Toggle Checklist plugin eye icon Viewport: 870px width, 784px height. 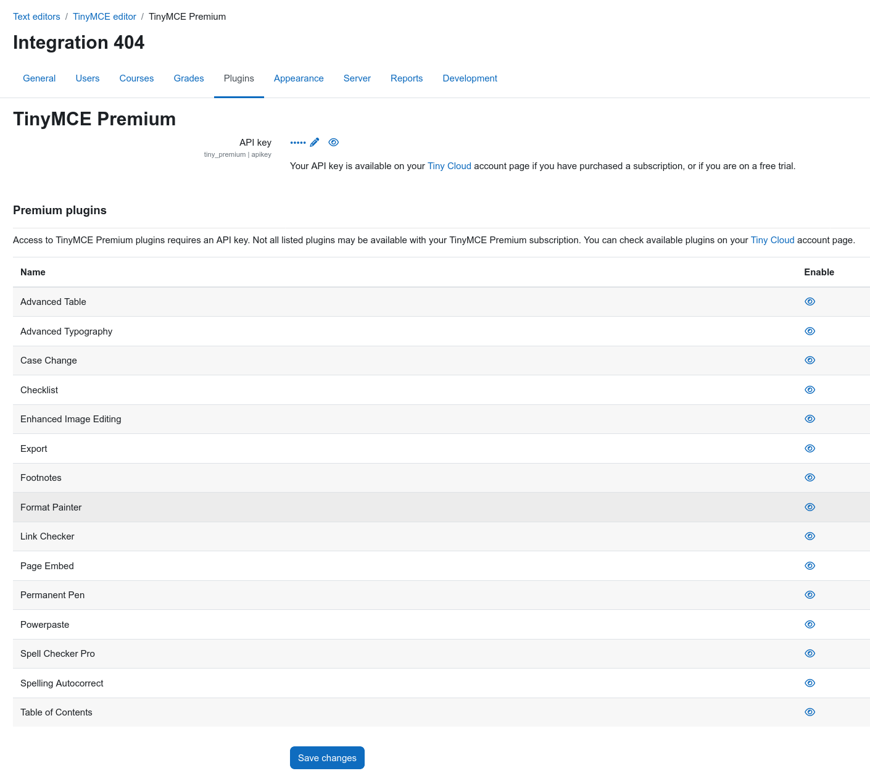coord(810,390)
